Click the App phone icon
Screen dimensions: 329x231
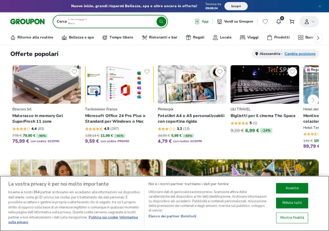[x=197, y=21]
